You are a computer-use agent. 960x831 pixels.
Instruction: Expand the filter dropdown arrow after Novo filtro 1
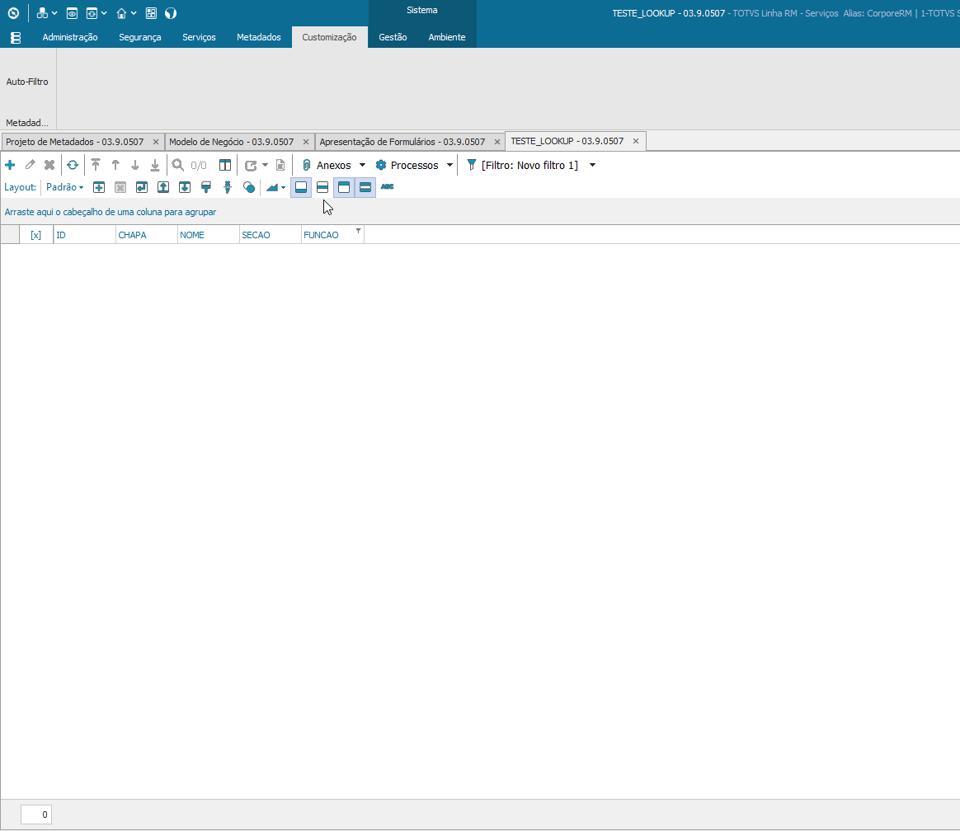tap(593, 165)
